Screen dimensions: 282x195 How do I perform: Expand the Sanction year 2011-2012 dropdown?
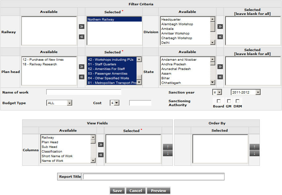[246, 92]
